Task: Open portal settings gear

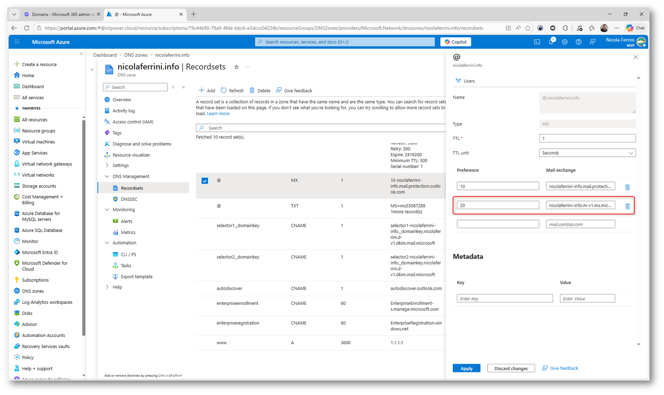Action: 565,42
